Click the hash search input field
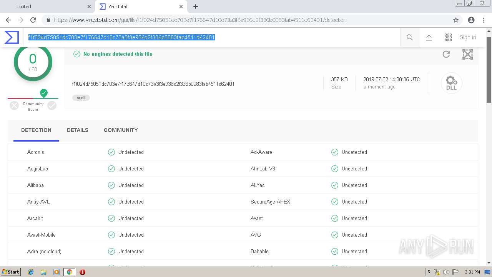Screen dimensions: 492x277 pyautogui.click(x=211, y=37)
